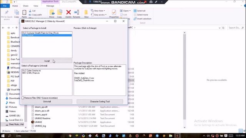Select Local Disk (C:) drive
This screenshot has height=138, width=246.
16,120
